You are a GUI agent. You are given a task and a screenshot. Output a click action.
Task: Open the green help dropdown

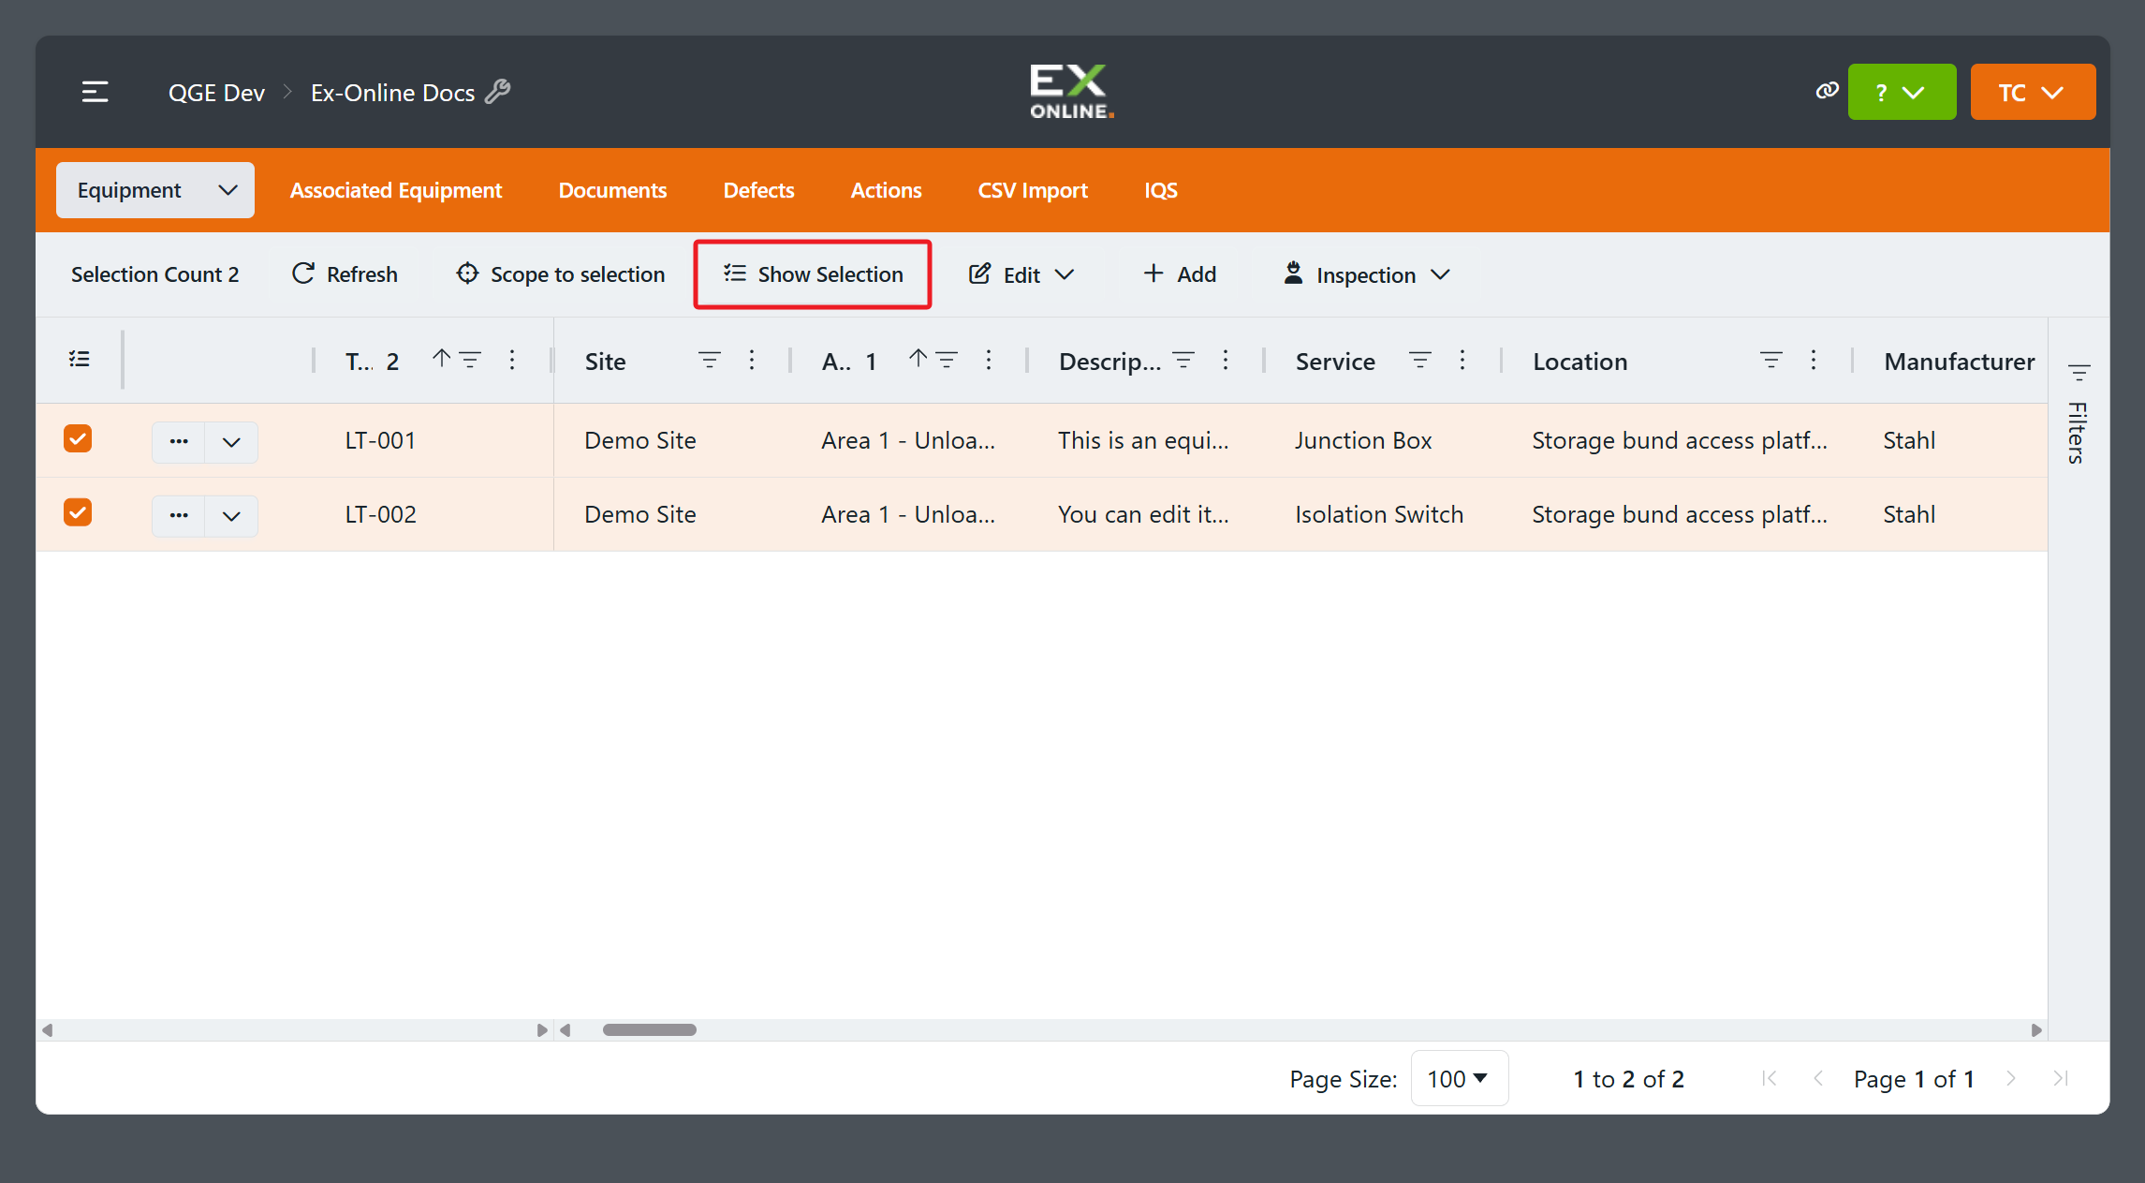coord(1902,92)
